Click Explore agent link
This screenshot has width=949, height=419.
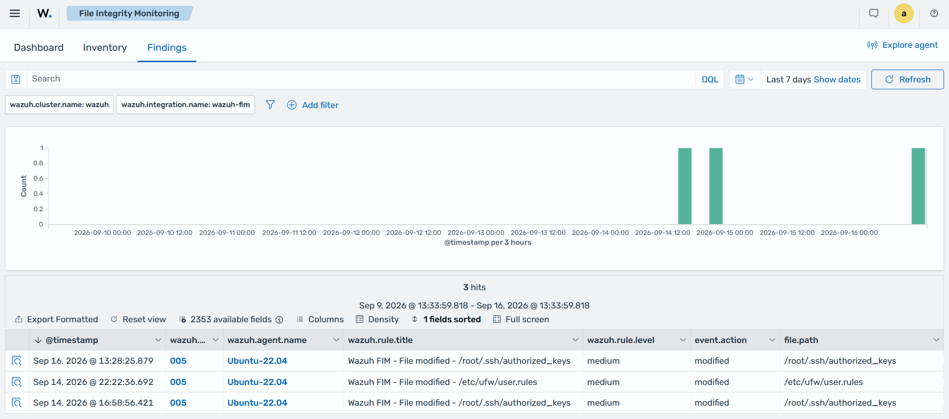click(903, 45)
